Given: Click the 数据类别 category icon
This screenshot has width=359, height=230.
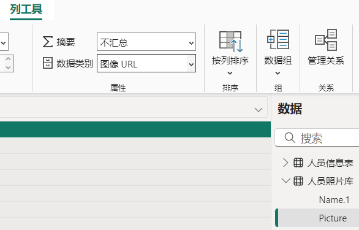Looking at the screenshot, I should [x=48, y=63].
